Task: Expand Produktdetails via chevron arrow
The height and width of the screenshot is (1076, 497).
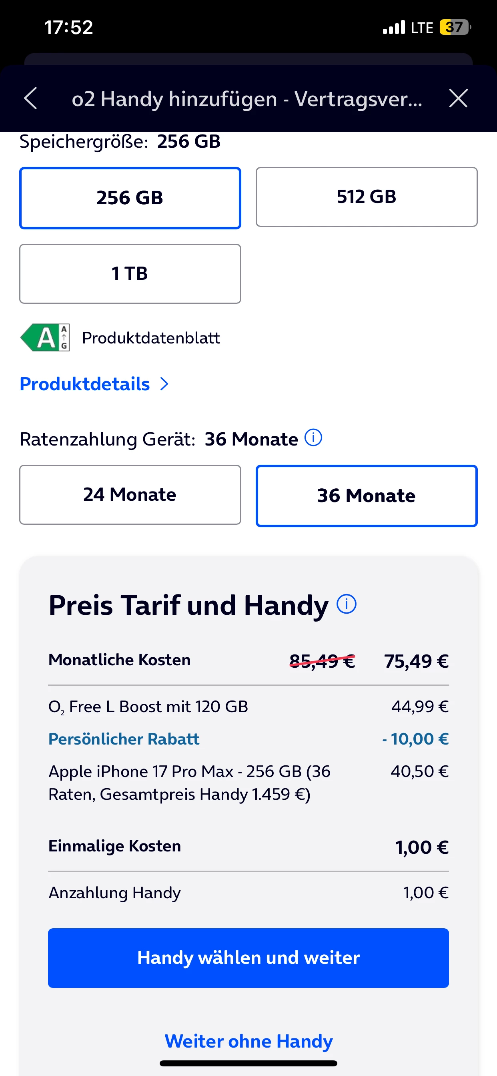Action: [x=164, y=384]
